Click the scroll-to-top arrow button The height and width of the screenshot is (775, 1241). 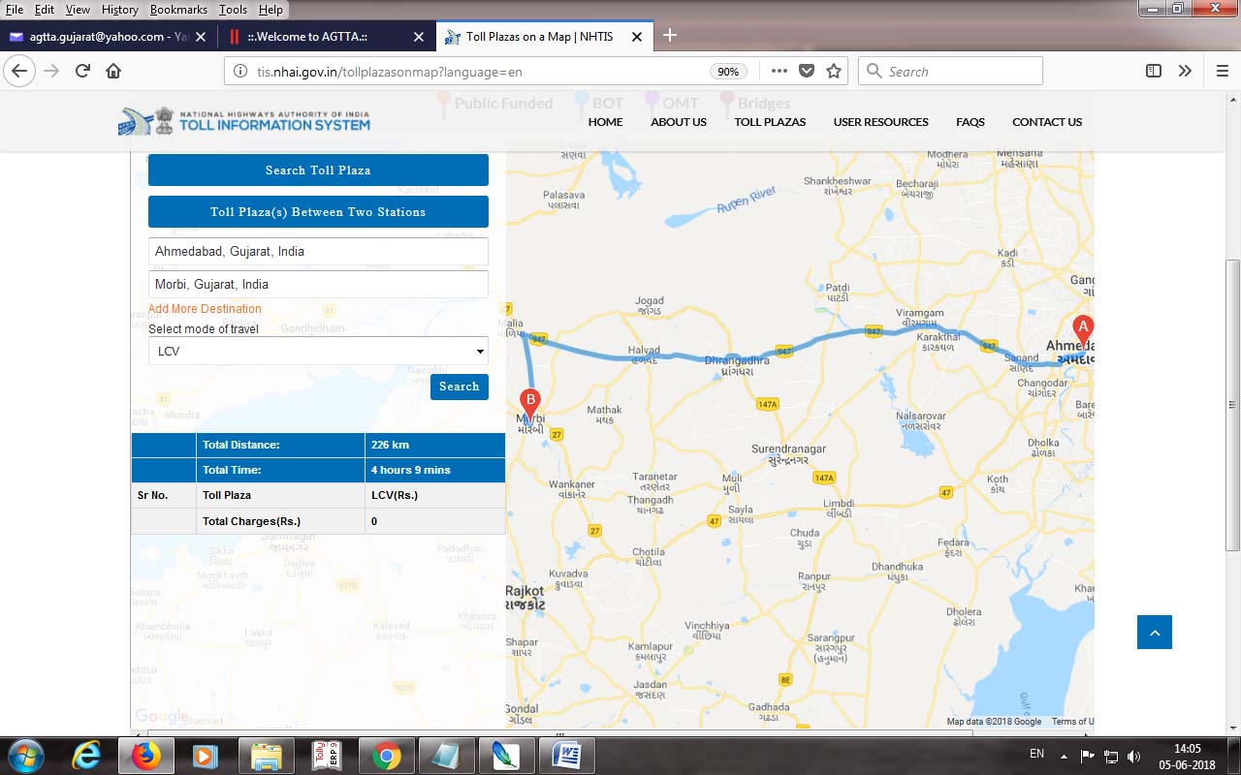1154,633
